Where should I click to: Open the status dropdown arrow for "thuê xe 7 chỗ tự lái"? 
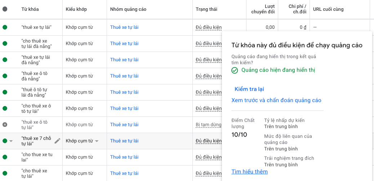point(11,141)
